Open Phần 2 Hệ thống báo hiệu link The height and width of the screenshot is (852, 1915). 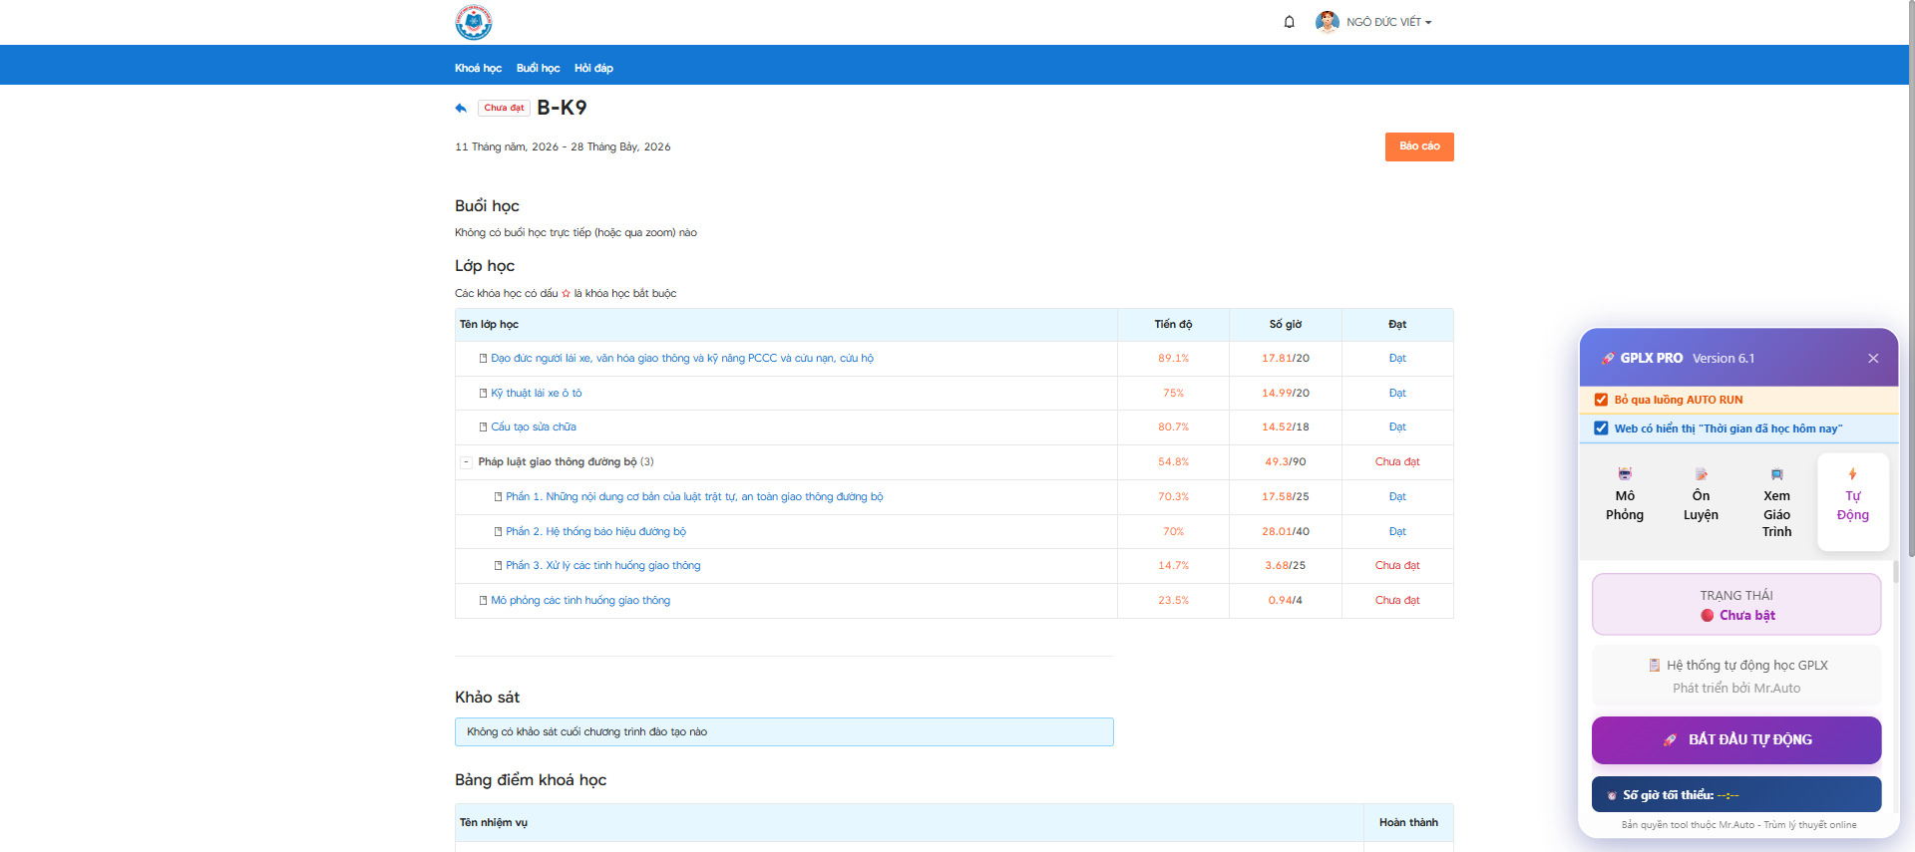click(x=595, y=531)
